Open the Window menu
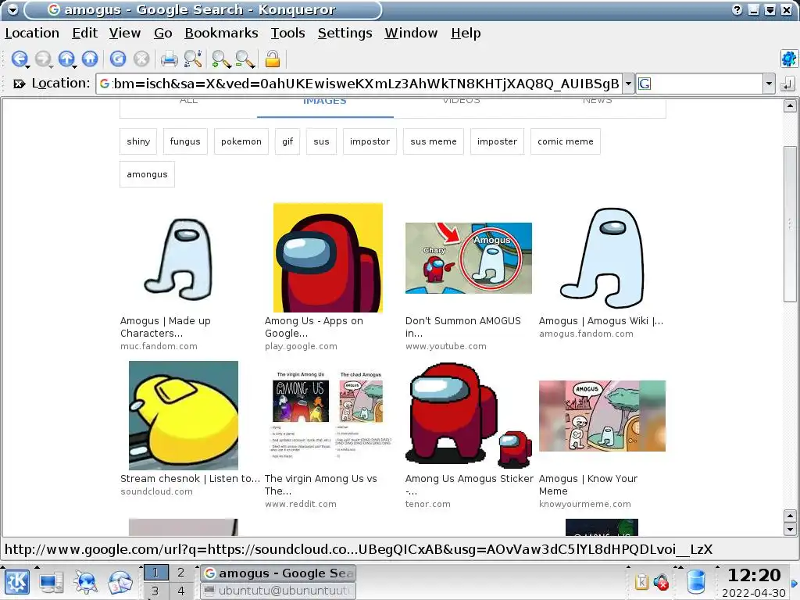 click(x=411, y=33)
